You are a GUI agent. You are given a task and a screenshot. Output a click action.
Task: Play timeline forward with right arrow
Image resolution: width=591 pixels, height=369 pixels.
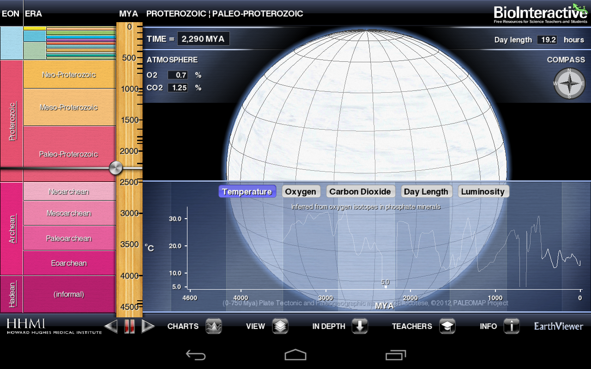(x=148, y=327)
